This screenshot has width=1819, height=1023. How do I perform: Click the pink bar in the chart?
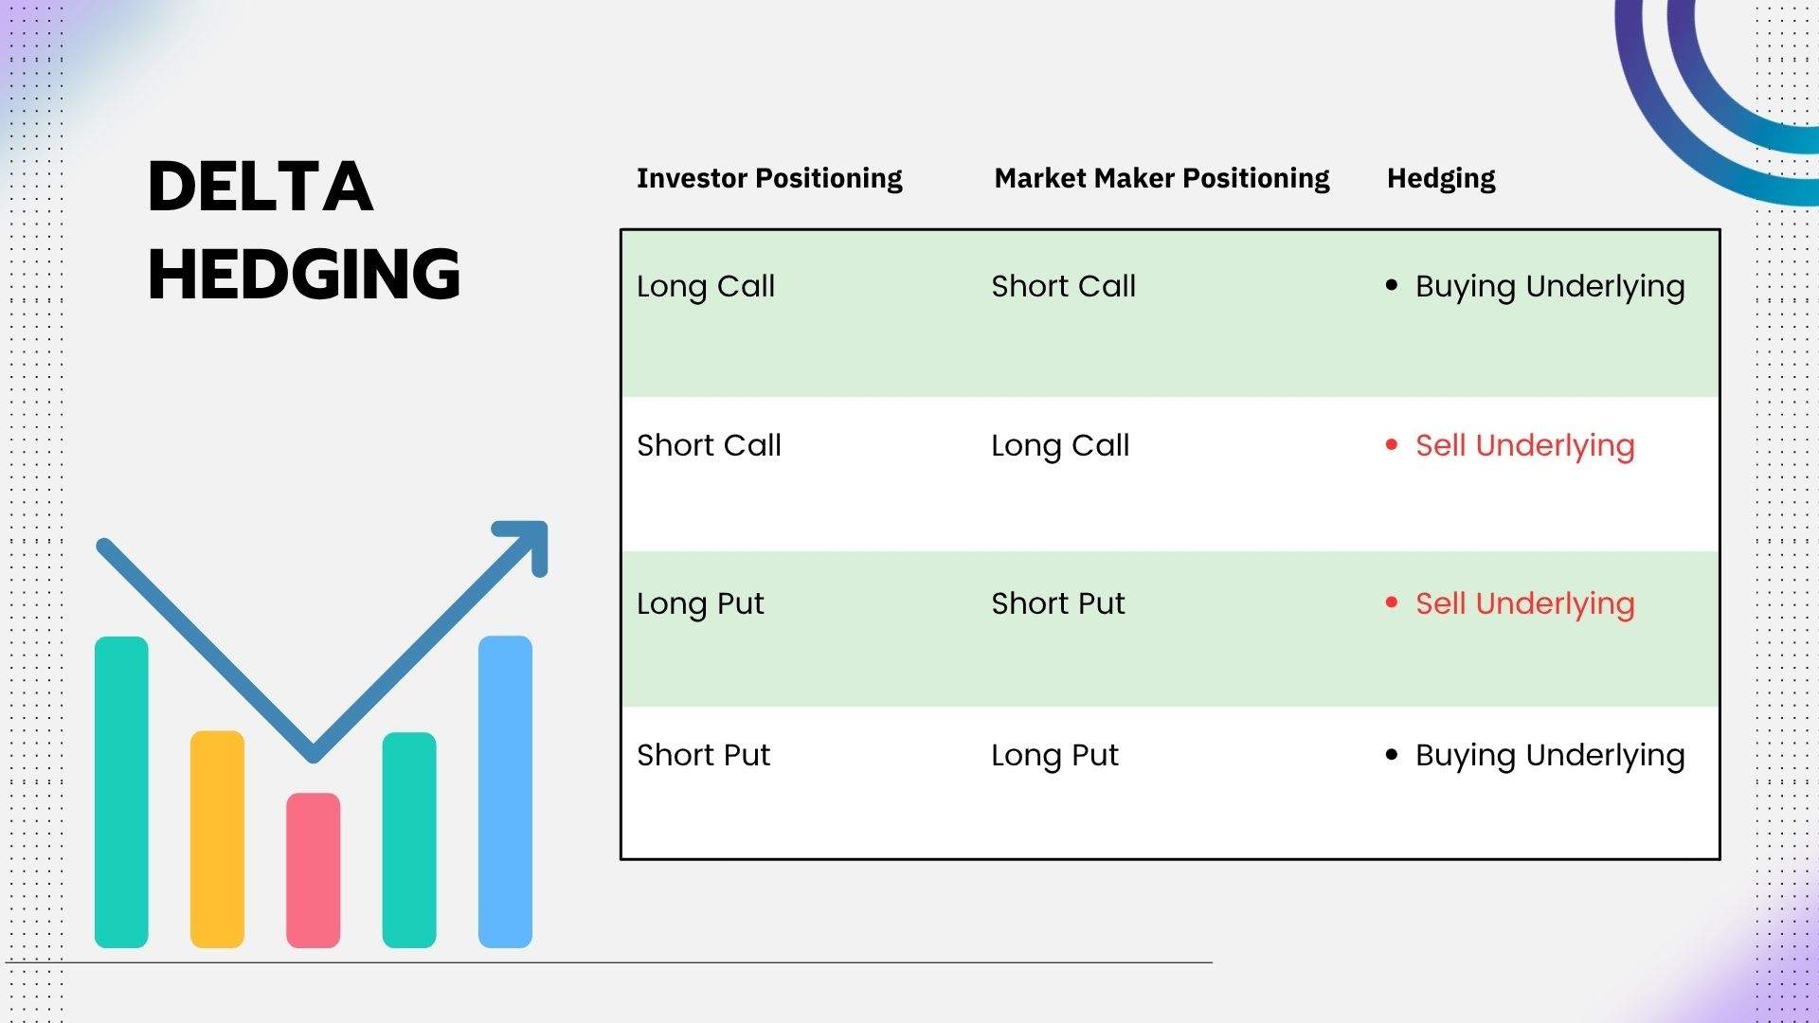(x=313, y=870)
